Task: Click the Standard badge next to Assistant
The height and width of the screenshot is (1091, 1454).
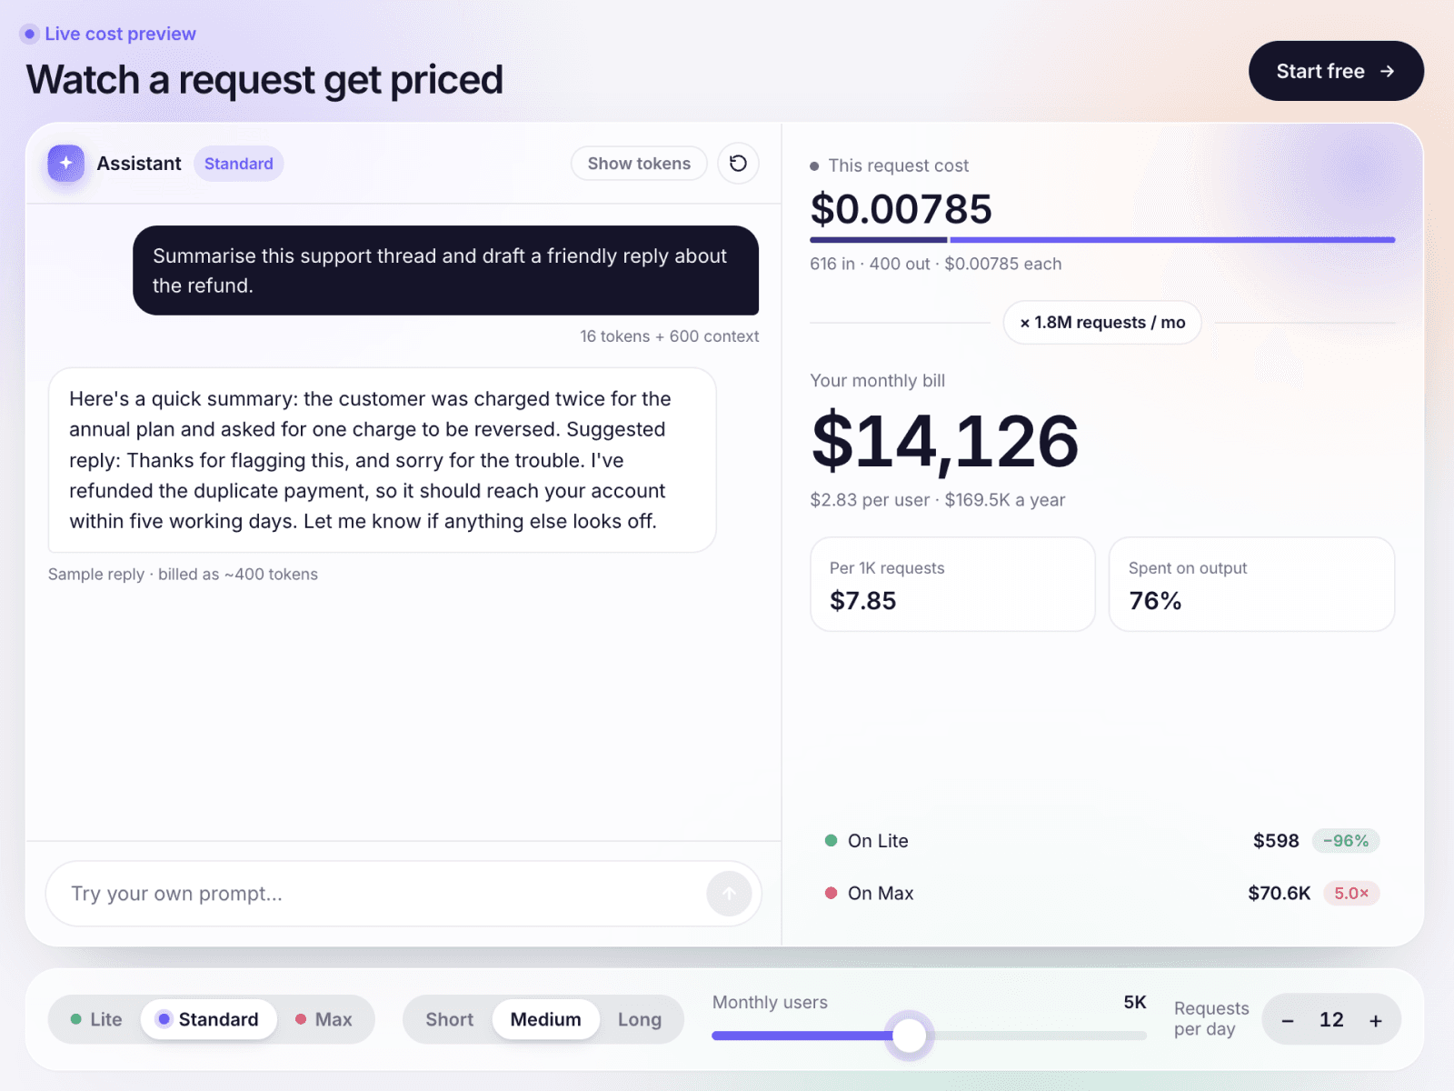Action: click(x=239, y=164)
